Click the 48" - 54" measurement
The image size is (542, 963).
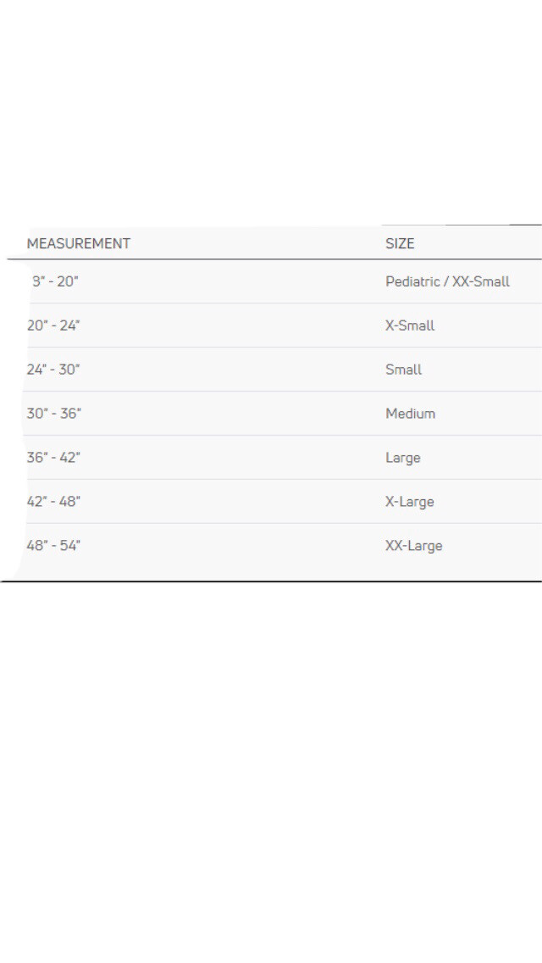point(53,546)
